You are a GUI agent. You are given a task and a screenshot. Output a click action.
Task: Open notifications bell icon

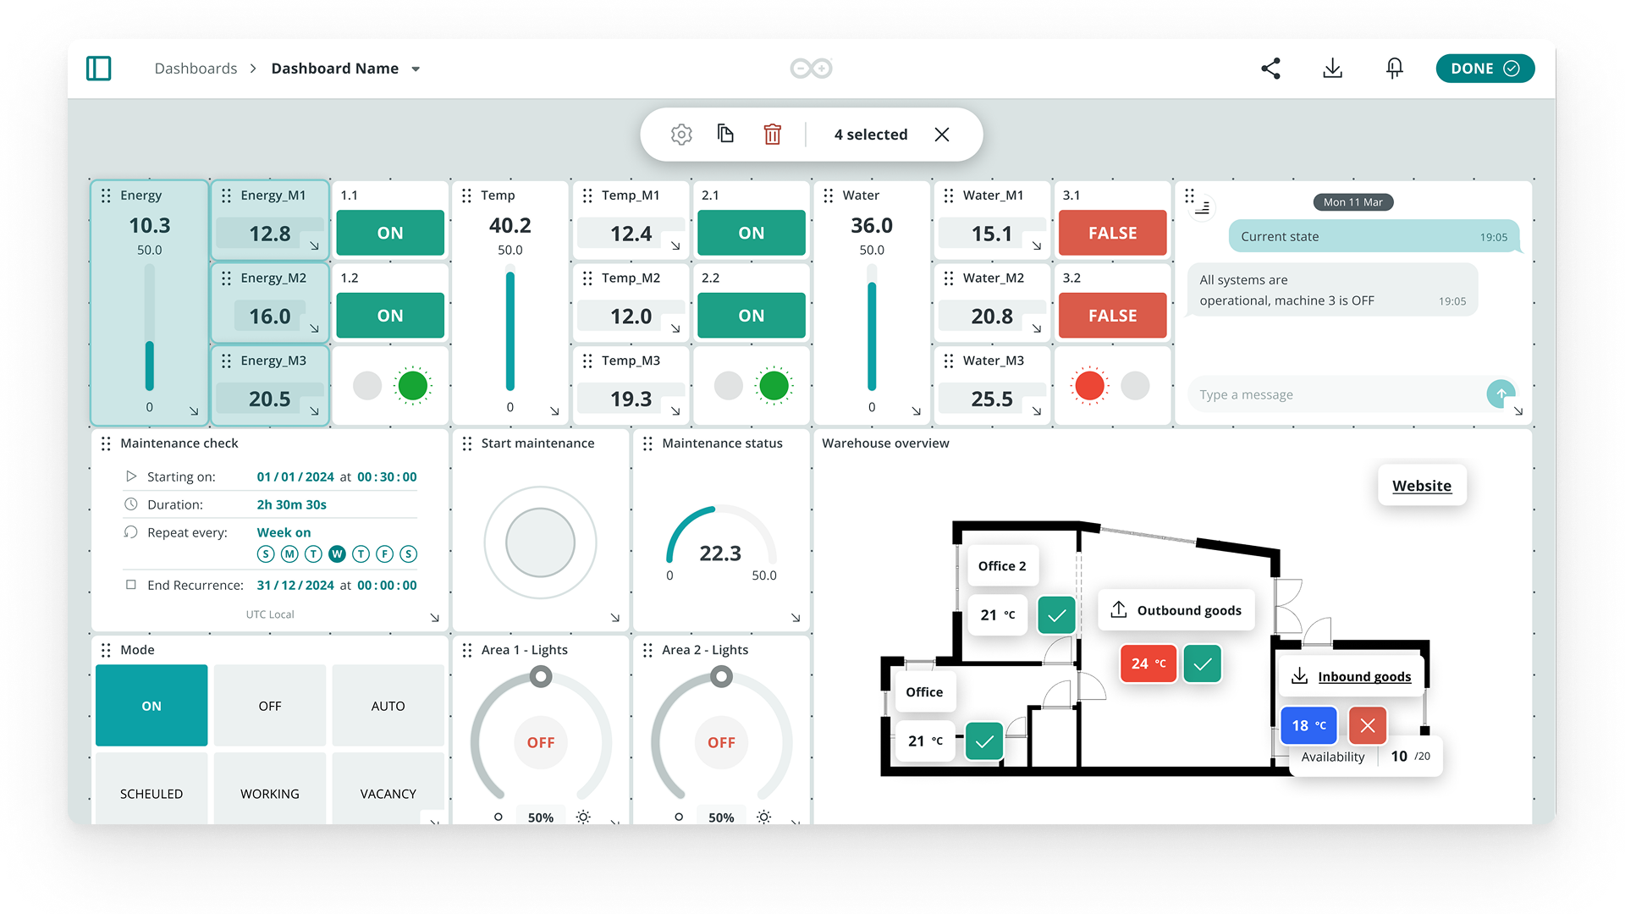tap(1394, 69)
